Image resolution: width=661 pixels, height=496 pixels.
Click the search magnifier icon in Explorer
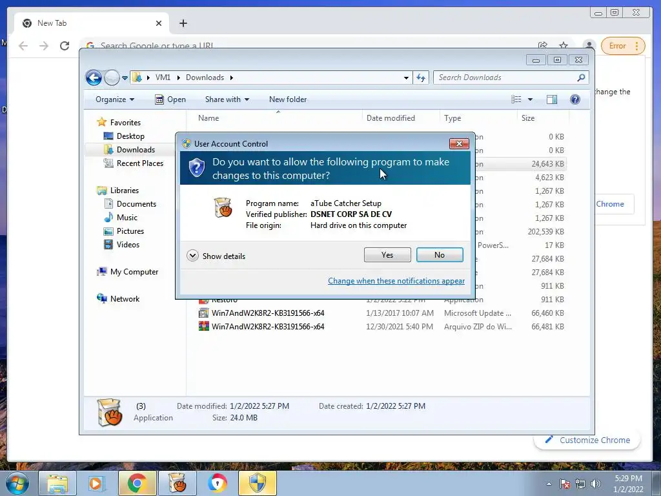coord(581,77)
